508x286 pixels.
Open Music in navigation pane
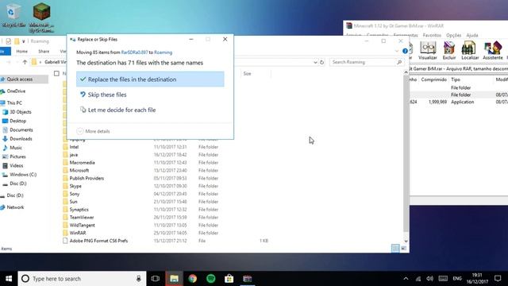point(16,148)
